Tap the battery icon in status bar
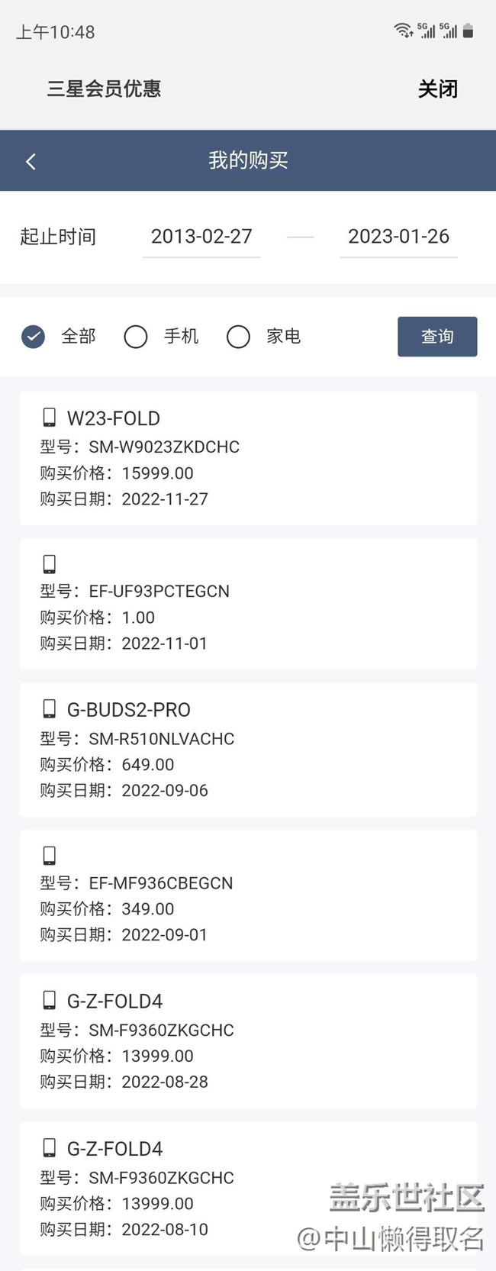 469,31
